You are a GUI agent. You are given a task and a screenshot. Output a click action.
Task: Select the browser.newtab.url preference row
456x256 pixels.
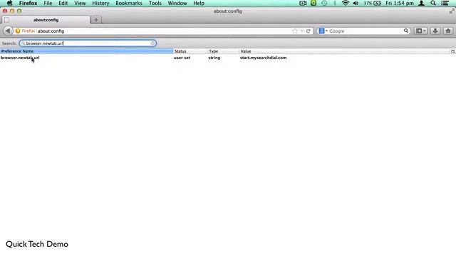tap(228, 58)
